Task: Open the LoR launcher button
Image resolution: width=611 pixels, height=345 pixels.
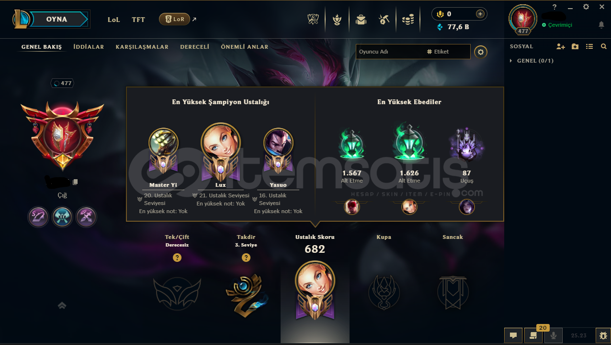Action: (x=174, y=19)
